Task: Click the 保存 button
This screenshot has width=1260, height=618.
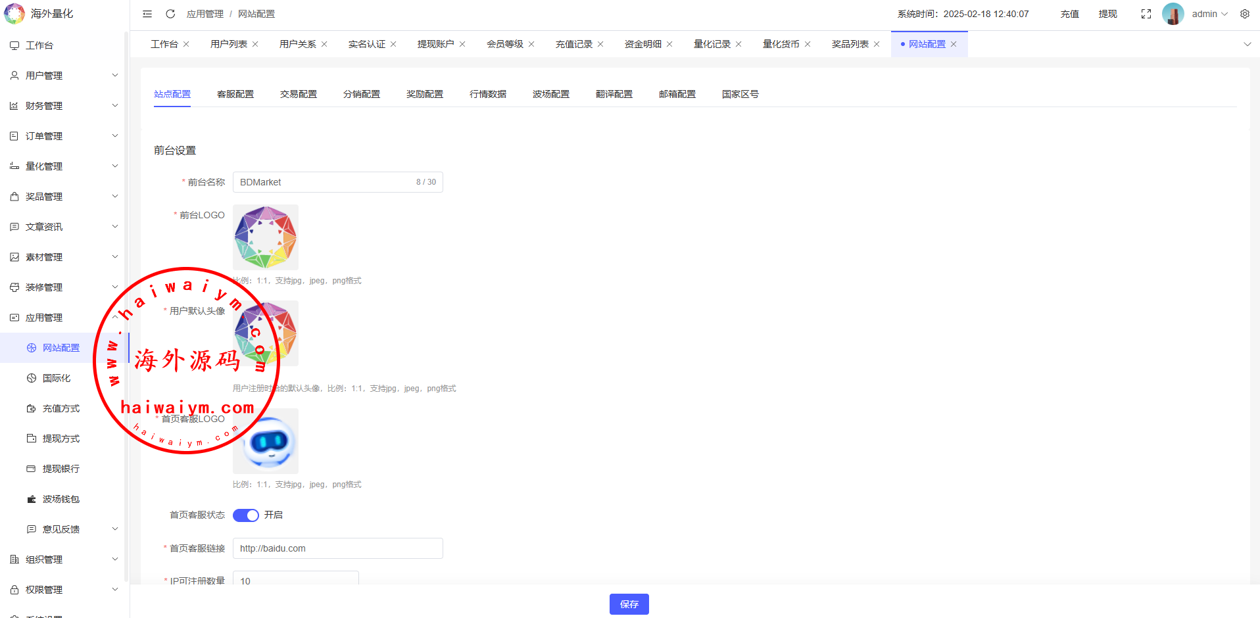Action: 629,604
